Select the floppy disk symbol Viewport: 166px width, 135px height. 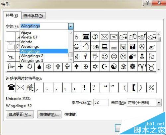(x=123, y=47)
